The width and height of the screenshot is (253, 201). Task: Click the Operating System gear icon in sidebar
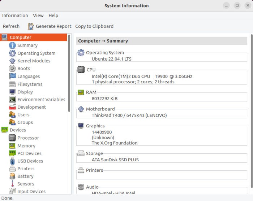point(12,53)
